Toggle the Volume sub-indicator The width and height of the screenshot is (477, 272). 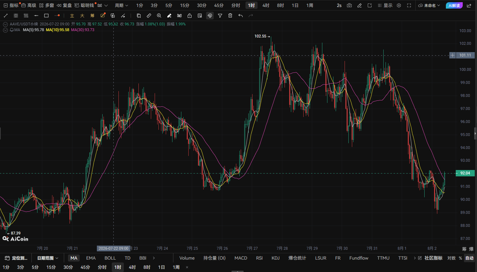tap(187, 258)
